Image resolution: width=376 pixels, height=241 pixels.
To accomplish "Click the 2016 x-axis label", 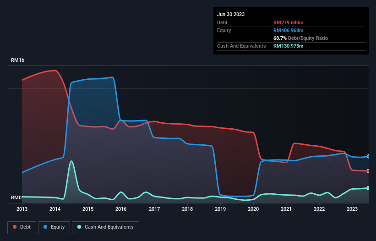I will click(x=121, y=209).
